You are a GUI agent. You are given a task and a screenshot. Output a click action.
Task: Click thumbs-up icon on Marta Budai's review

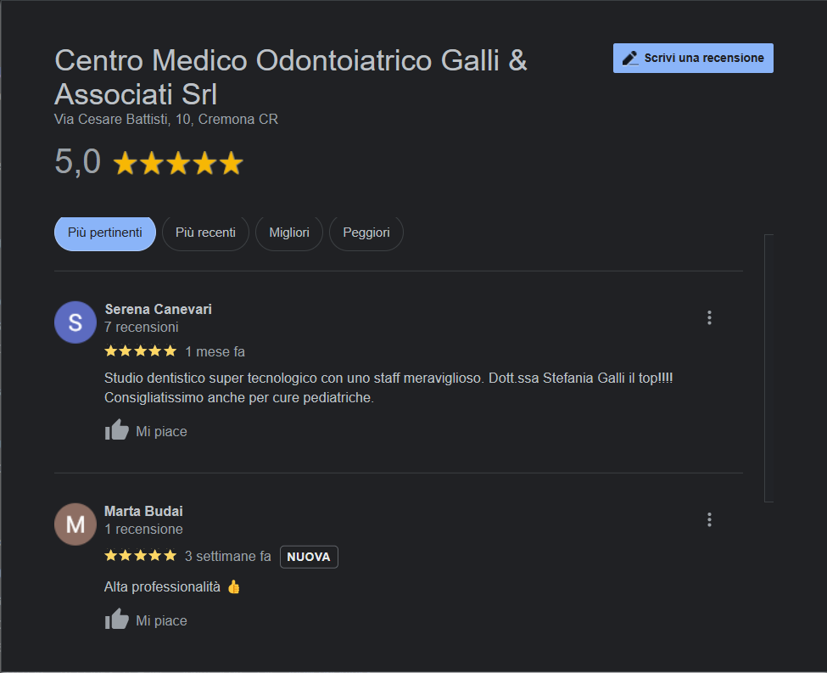(x=117, y=620)
